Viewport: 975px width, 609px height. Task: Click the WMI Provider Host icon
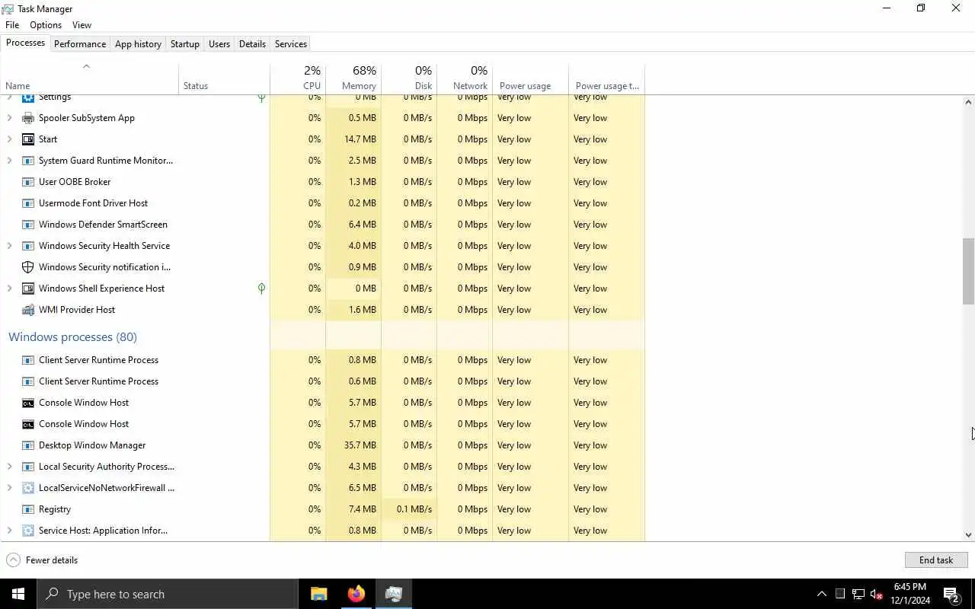click(28, 310)
